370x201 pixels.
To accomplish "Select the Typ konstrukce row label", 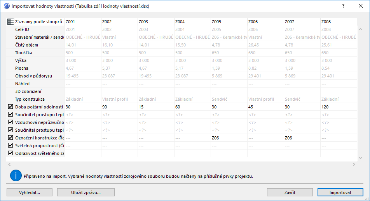I will tap(30, 99).
